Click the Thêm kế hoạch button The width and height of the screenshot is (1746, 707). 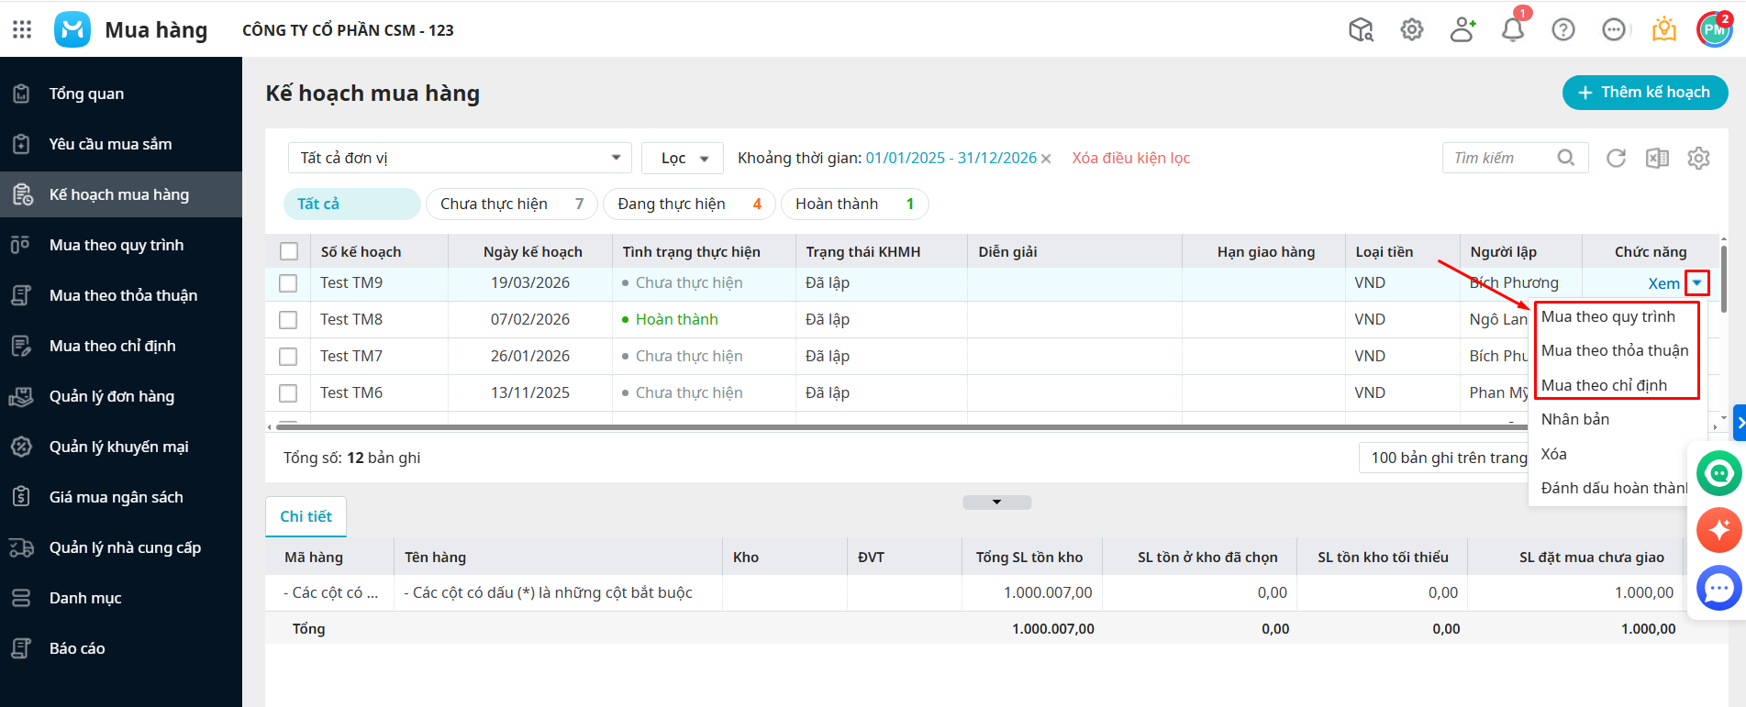(1645, 93)
